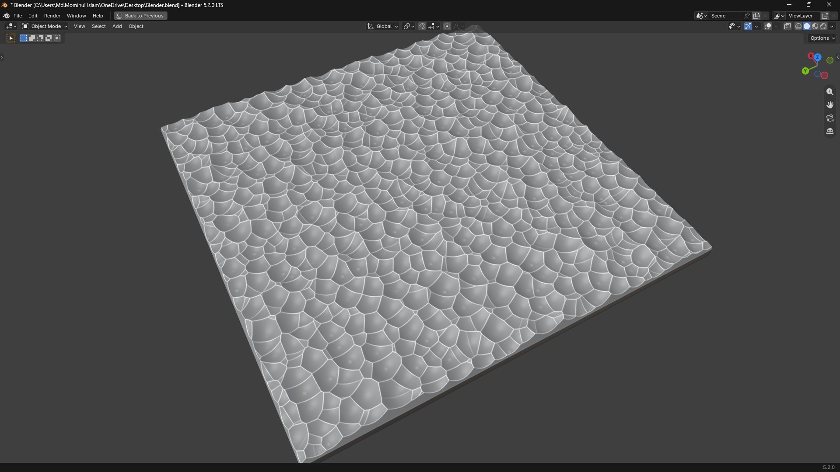Open the Object Mode dropdown
The height and width of the screenshot is (472, 840).
point(45,26)
